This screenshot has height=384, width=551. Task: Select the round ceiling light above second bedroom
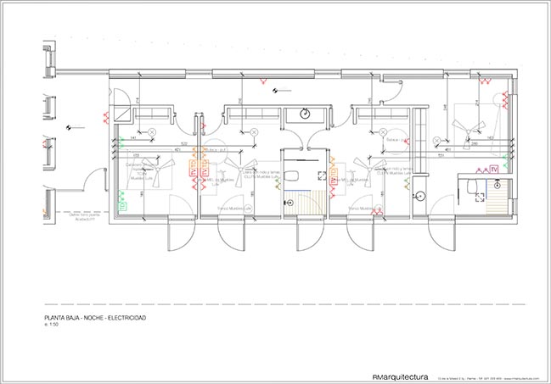pyautogui.click(x=254, y=131)
